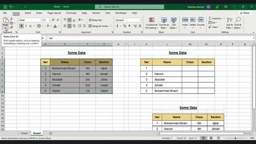Toggle Bottom Align

(74, 20)
